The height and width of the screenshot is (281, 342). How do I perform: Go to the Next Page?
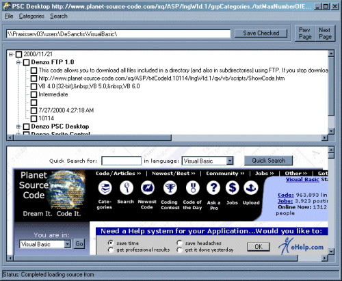(x=325, y=34)
